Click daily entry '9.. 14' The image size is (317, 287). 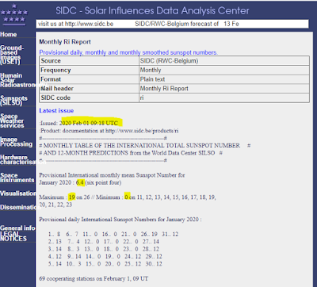click(74, 256)
